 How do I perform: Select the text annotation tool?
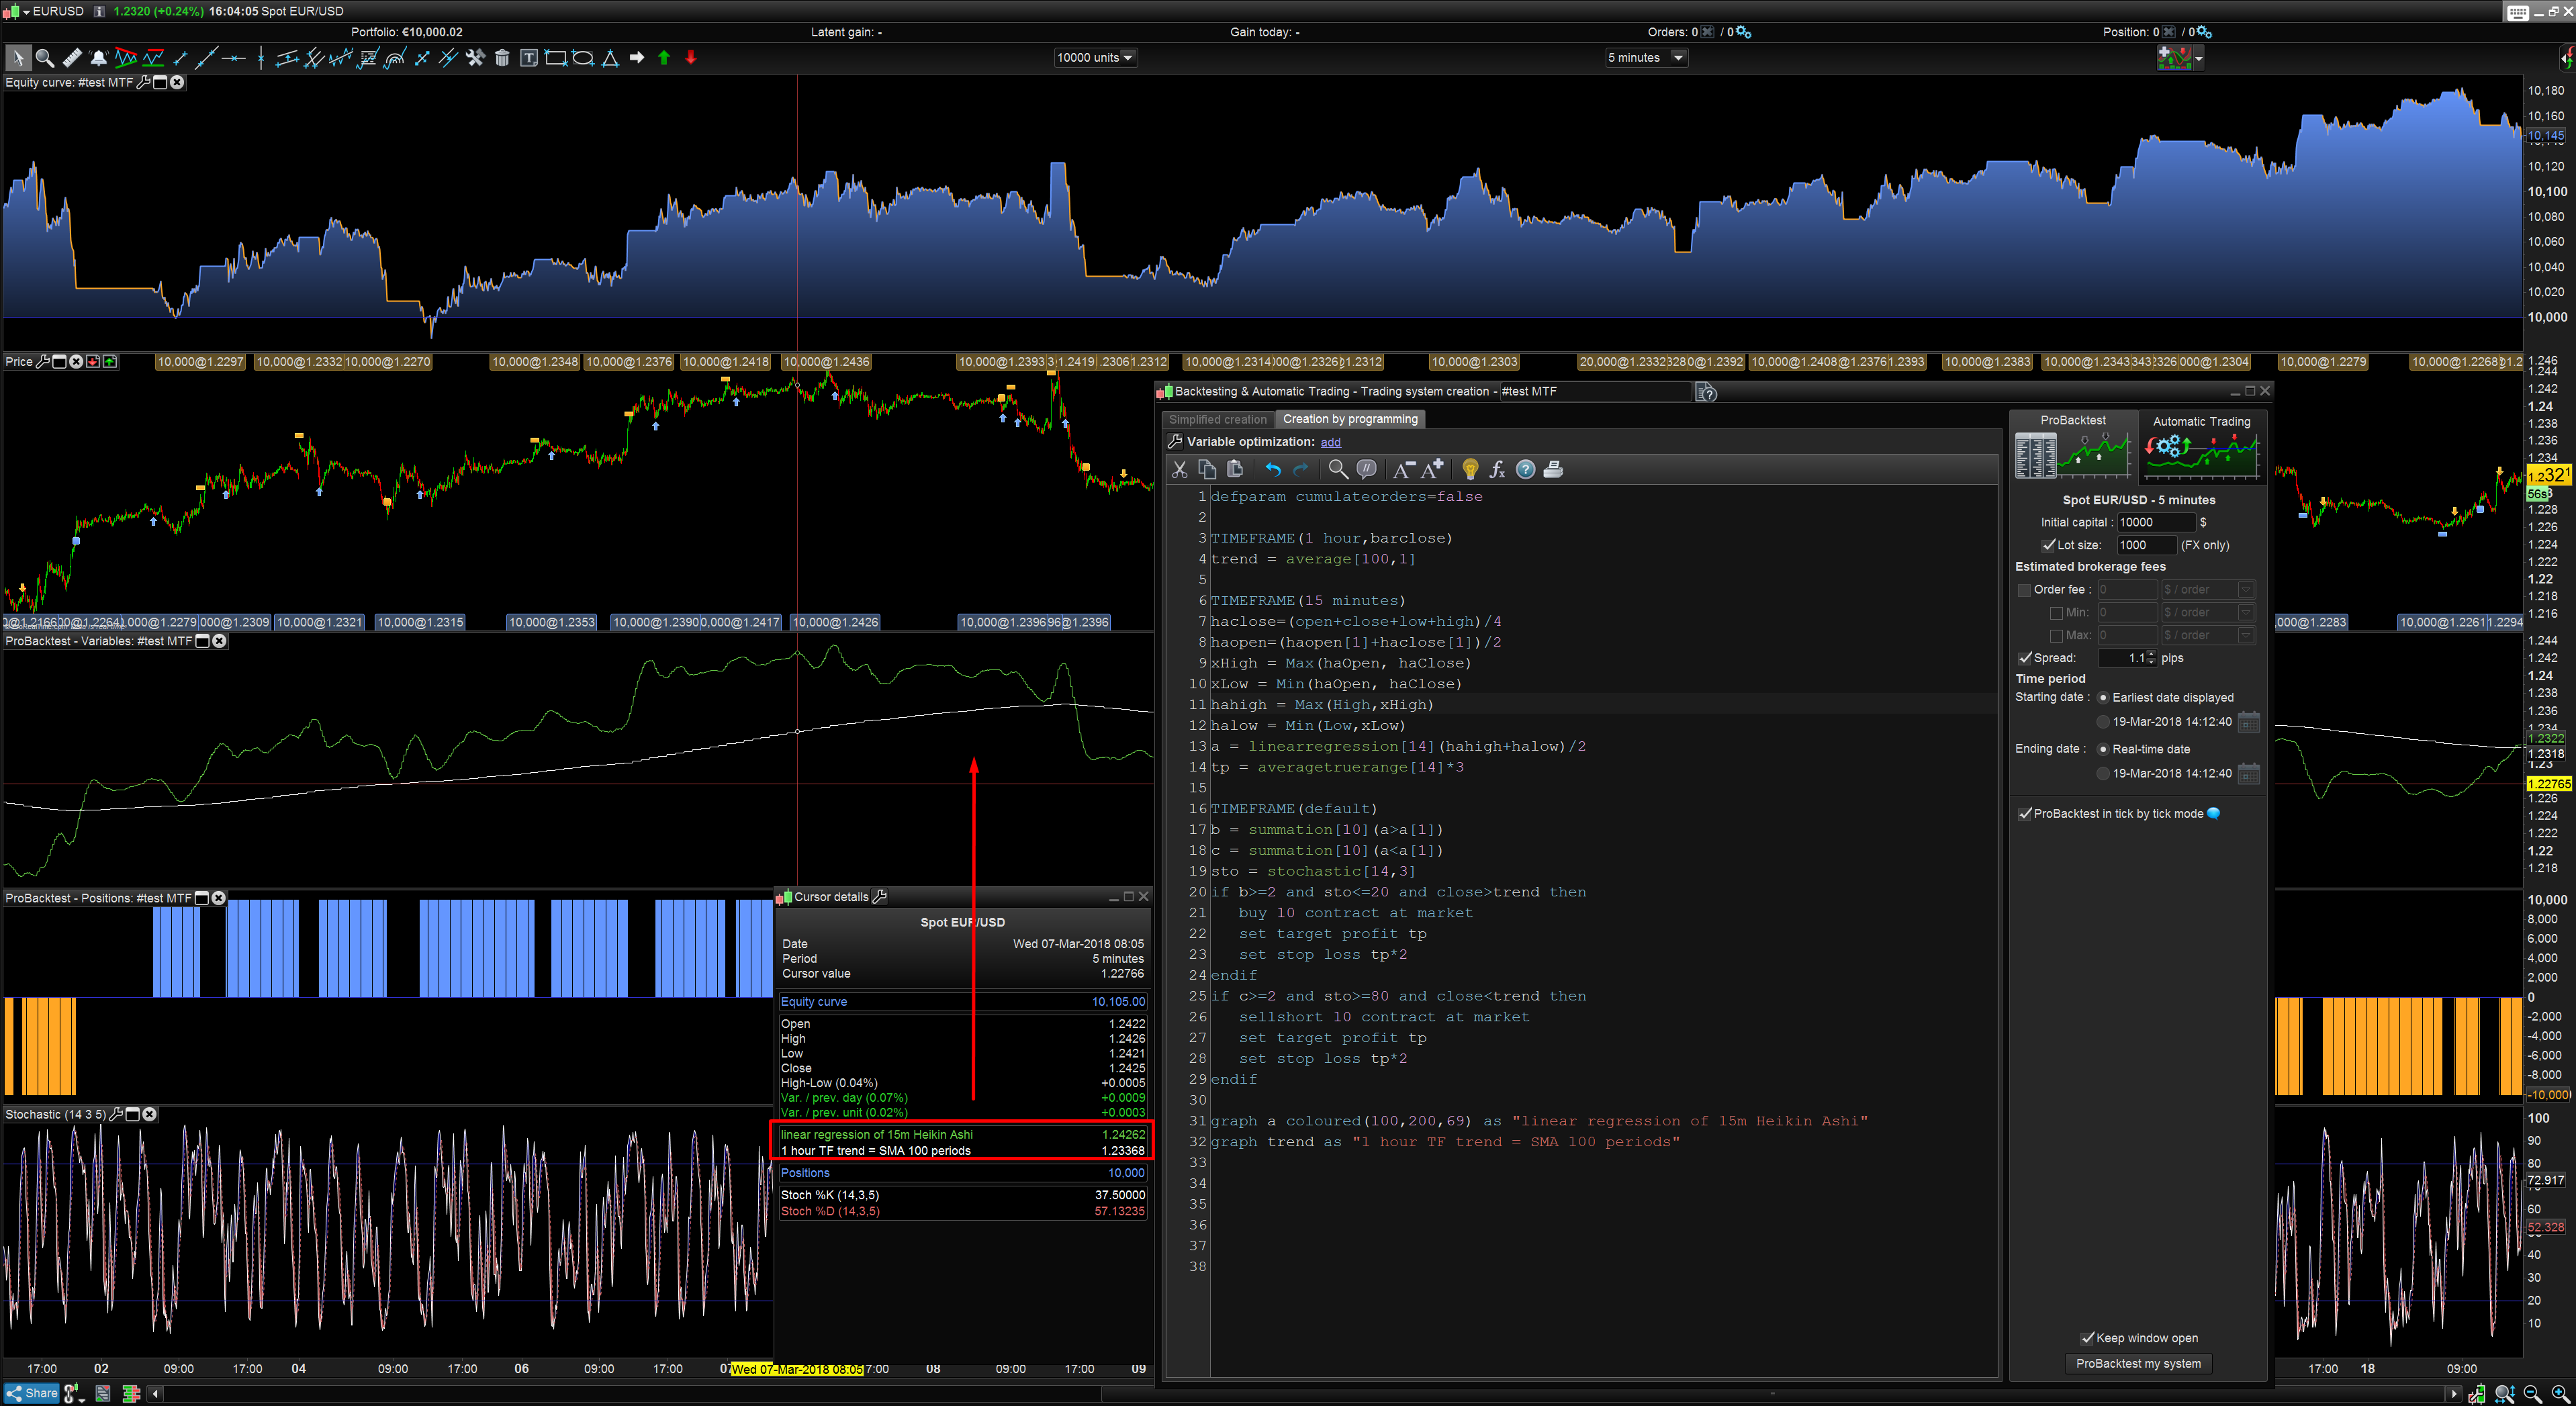[529, 58]
